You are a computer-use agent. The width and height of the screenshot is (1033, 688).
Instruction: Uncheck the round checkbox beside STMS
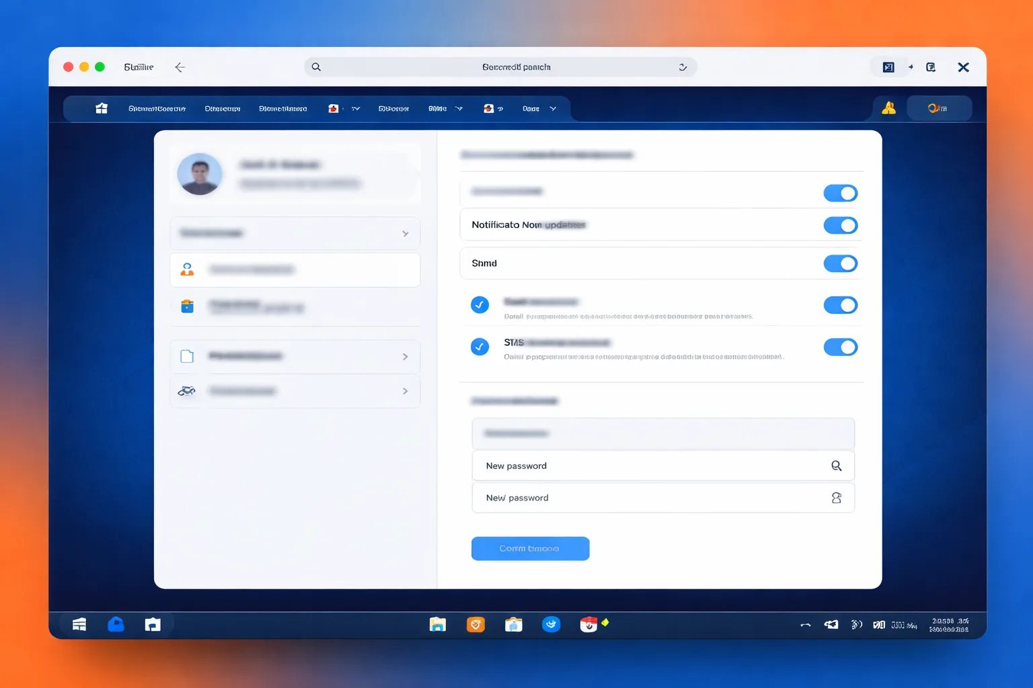tap(480, 347)
